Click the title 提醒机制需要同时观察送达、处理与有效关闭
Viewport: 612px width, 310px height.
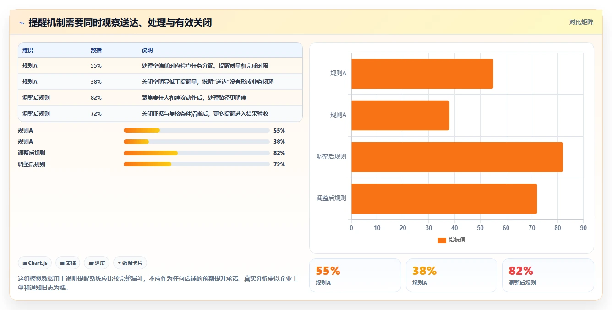coord(120,22)
